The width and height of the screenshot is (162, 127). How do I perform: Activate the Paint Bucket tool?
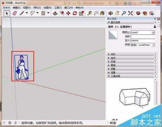click(x=102, y=13)
